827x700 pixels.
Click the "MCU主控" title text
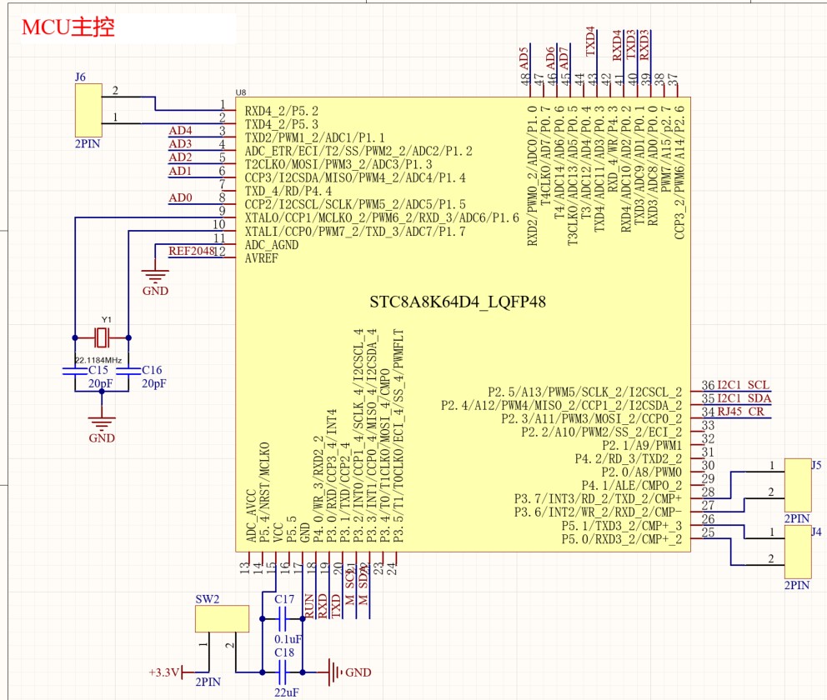(x=68, y=27)
